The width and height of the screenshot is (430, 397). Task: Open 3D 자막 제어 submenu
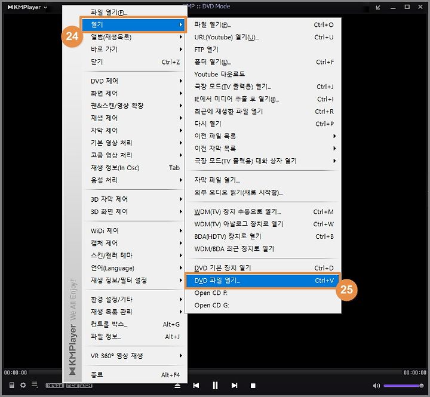134,199
